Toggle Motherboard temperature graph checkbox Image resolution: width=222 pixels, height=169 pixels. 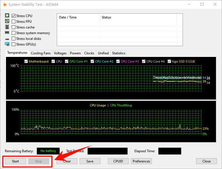tap(26, 61)
